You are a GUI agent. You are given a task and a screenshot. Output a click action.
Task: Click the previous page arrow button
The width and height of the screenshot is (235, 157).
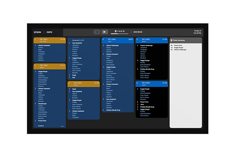tap(97, 32)
